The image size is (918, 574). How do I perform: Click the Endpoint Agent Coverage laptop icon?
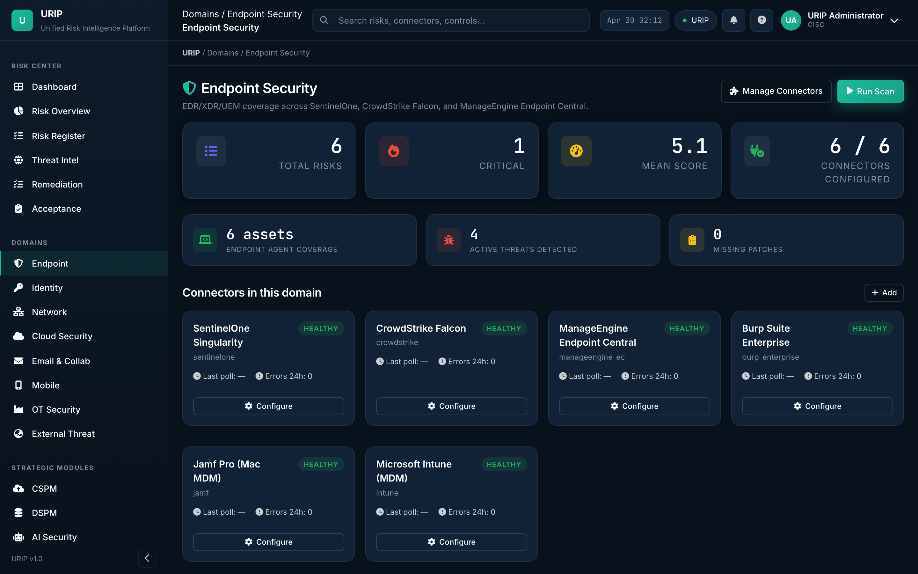pos(205,239)
